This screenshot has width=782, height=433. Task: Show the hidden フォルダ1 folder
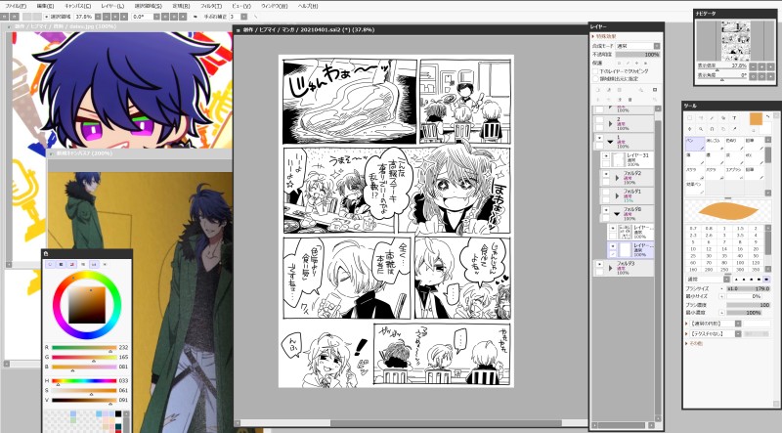click(606, 192)
